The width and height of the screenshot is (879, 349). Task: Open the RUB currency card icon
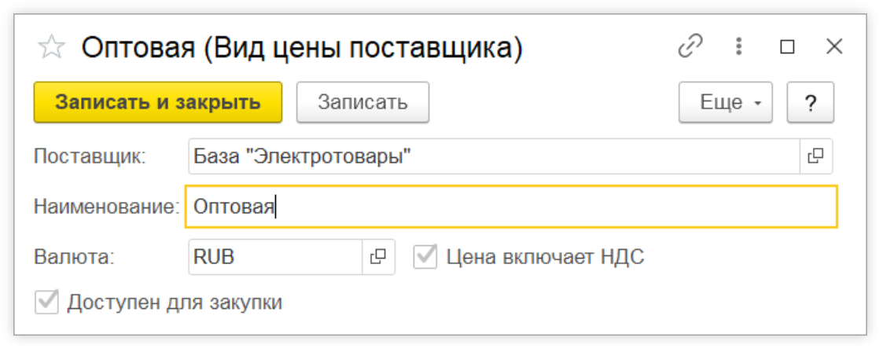378,257
